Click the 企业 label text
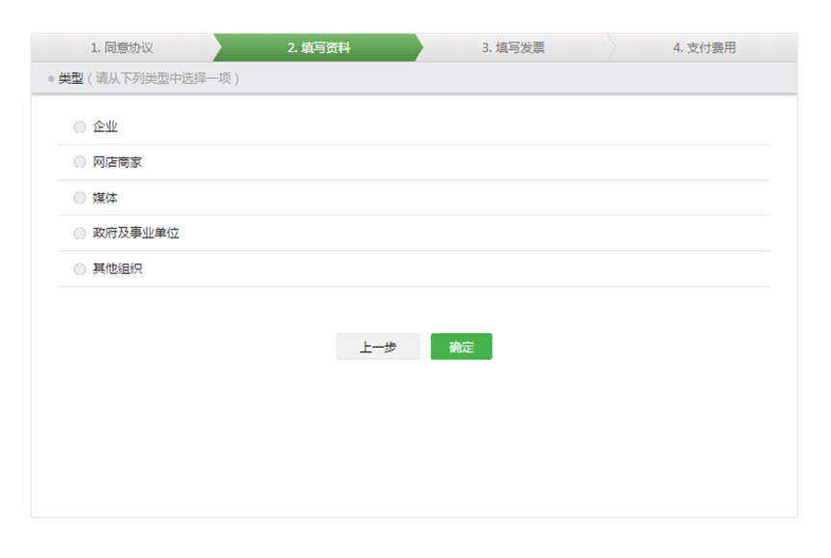Image resolution: width=831 pixels, height=558 pixels. (105, 126)
